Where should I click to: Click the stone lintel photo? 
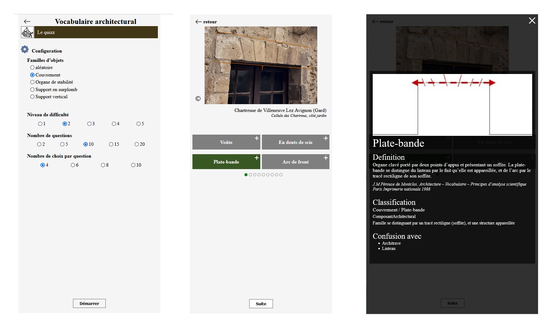tap(261, 65)
